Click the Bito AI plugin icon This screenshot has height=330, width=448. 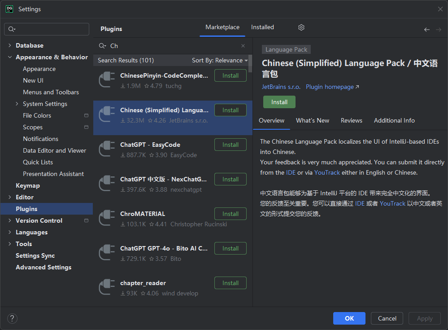pyautogui.click(x=107, y=252)
